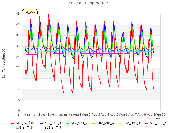Click the 0 y-axis tick label
The image size is (177, 133).
(19, 111)
